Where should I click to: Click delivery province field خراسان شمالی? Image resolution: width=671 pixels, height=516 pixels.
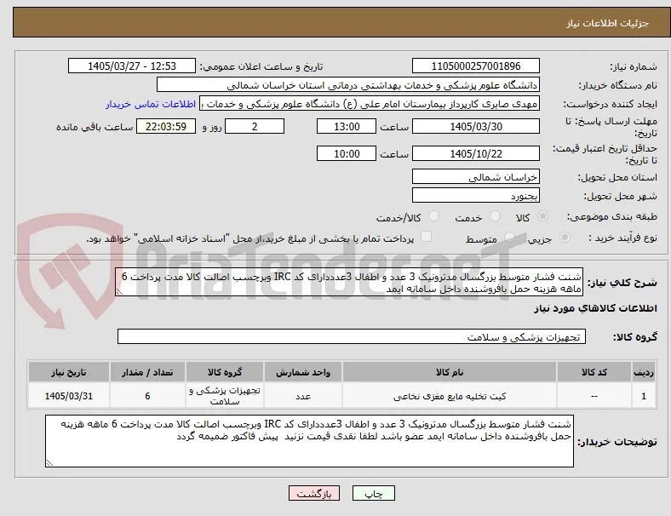[476, 177]
